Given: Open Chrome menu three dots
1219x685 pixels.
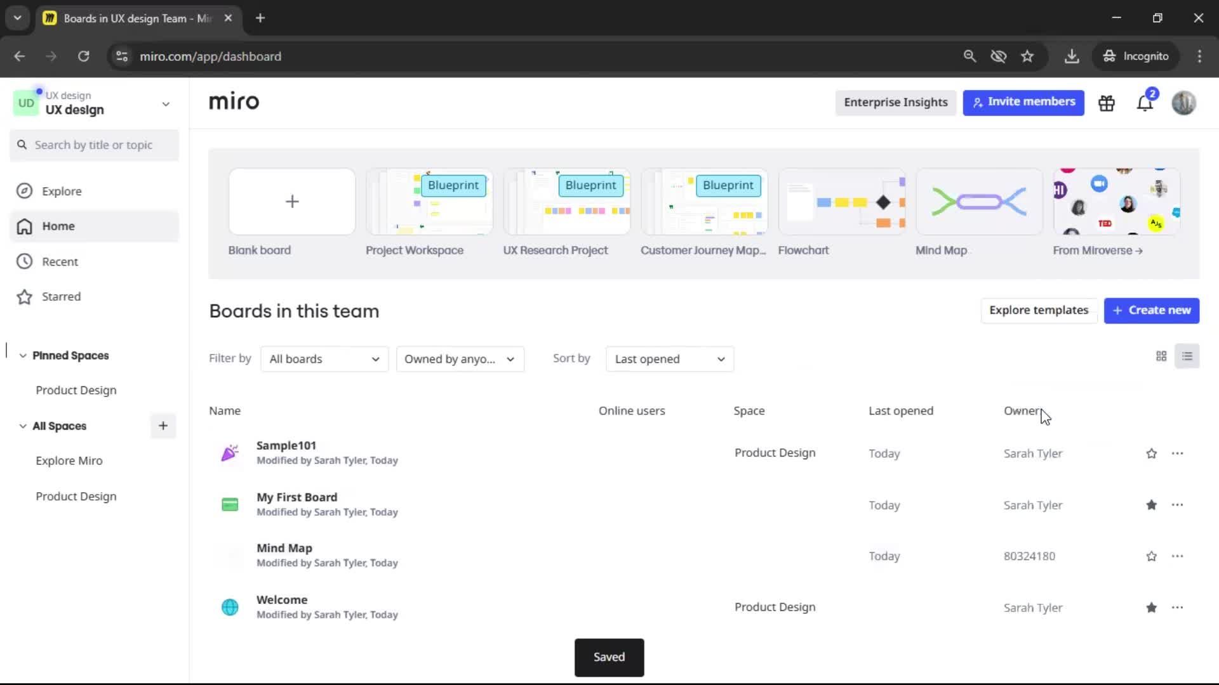Looking at the screenshot, I should coord(1199,56).
